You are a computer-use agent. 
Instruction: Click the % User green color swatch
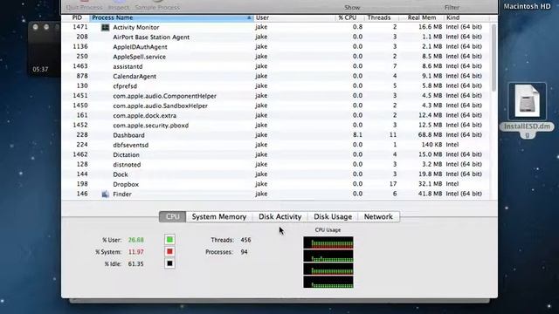(169, 240)
